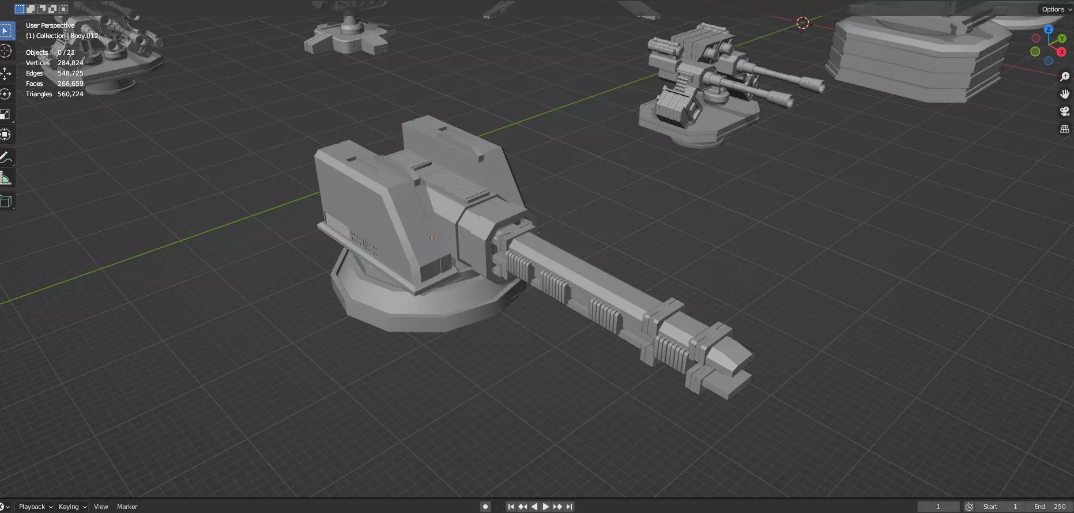1074x513 pixels.
Task: Set selection mode to invert
Action: [52, 9]
